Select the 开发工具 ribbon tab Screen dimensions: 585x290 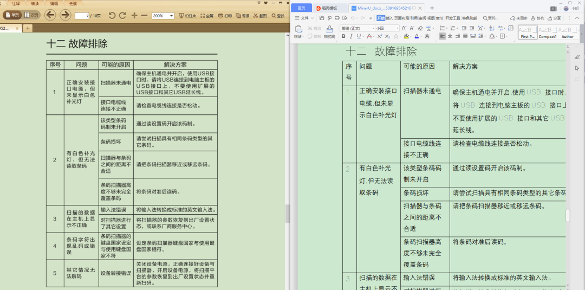click(453, 18)
